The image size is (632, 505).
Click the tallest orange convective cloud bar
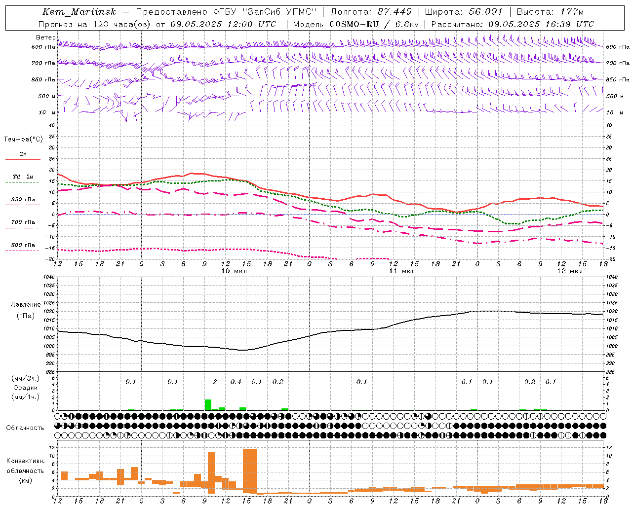250,471
